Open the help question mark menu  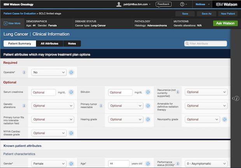click(x=183, y=4)
